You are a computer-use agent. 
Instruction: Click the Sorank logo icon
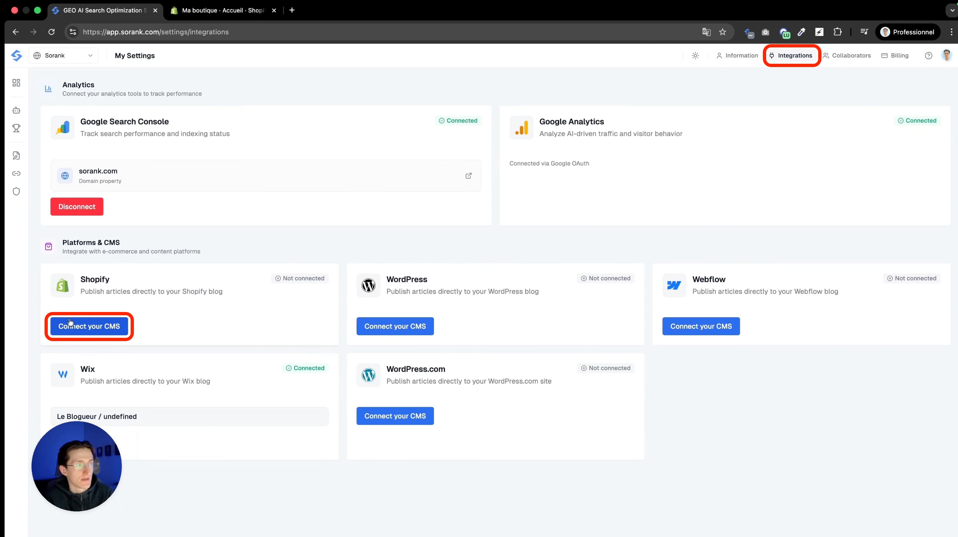click(x=16, y=55)
